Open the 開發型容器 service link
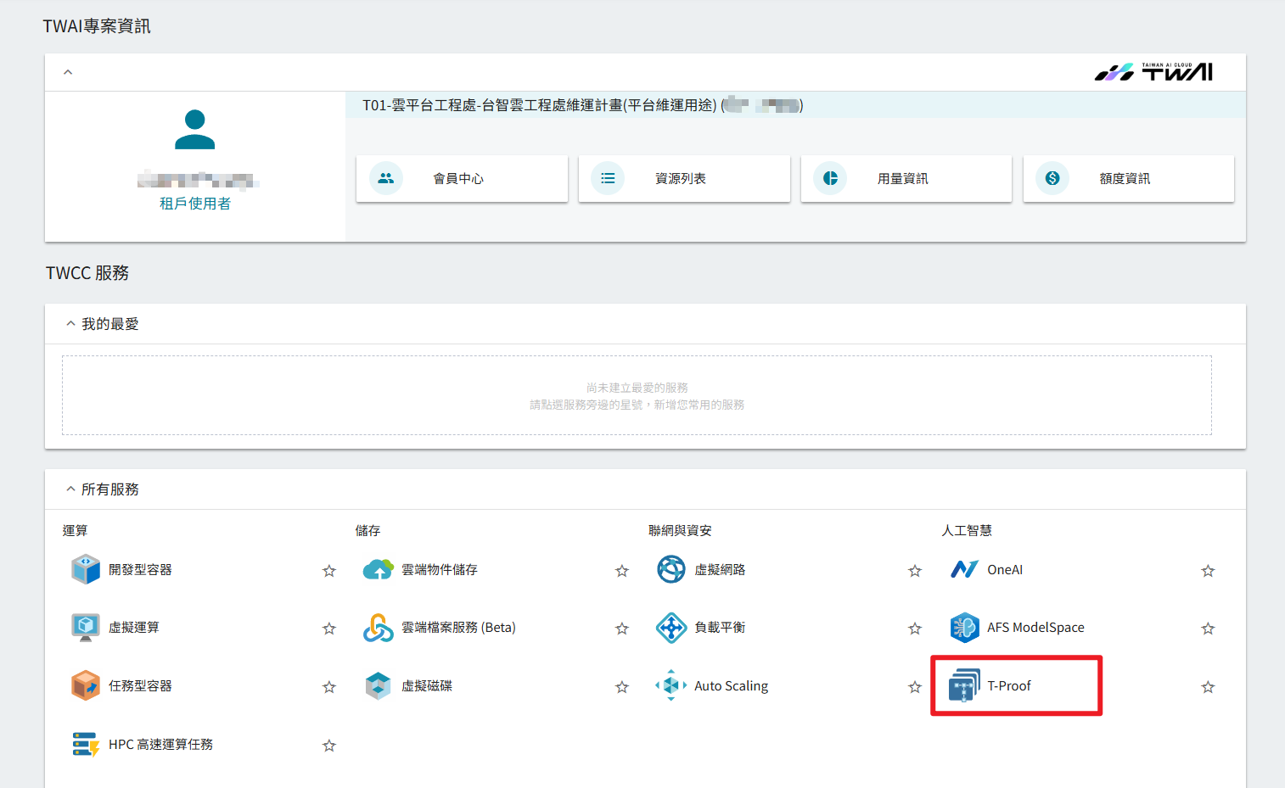This screenshot has height=788, width=1285. 140,569
